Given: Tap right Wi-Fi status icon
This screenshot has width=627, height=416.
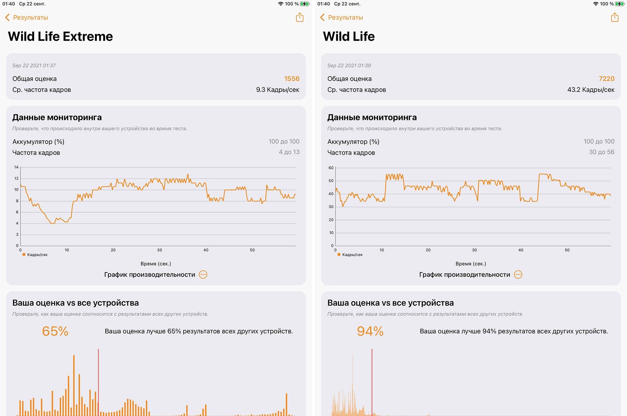Looking at the screenshot, I should click(x=595, y=4).
